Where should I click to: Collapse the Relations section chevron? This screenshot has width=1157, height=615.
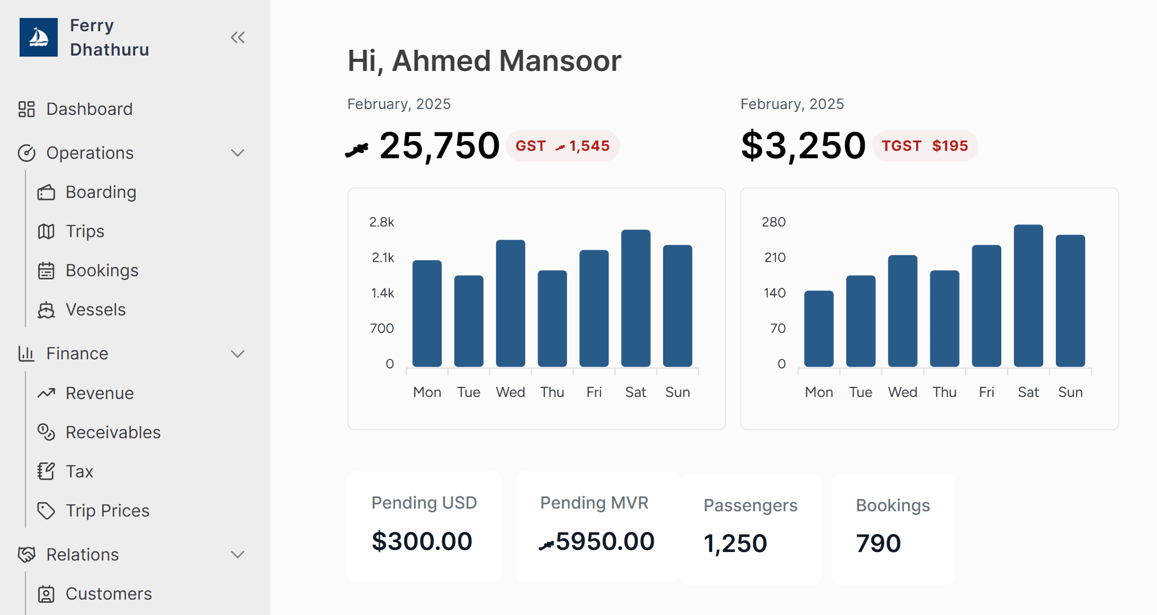coord(238,555)
